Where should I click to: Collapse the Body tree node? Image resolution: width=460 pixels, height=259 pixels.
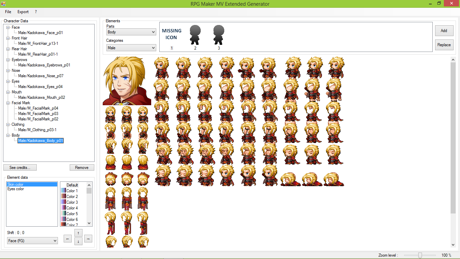tap(8, 135)
